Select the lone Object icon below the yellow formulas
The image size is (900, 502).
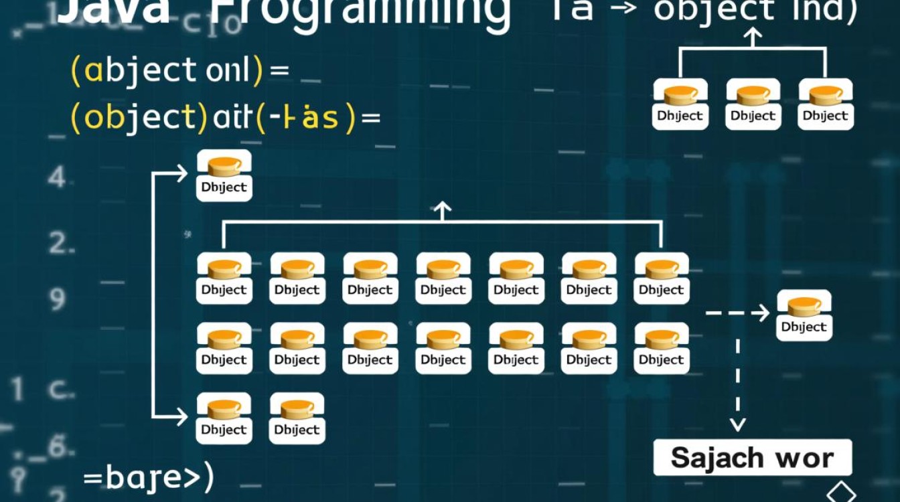click(224, 175)
